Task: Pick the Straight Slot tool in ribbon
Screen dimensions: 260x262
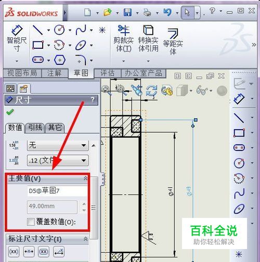Action: pyautogui.click(x=38, y=60)
